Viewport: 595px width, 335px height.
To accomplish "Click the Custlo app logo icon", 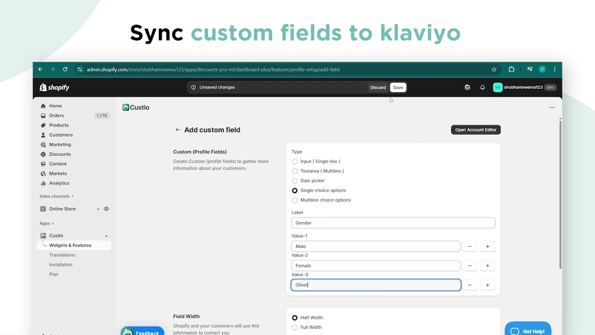I will click(126, 107).
